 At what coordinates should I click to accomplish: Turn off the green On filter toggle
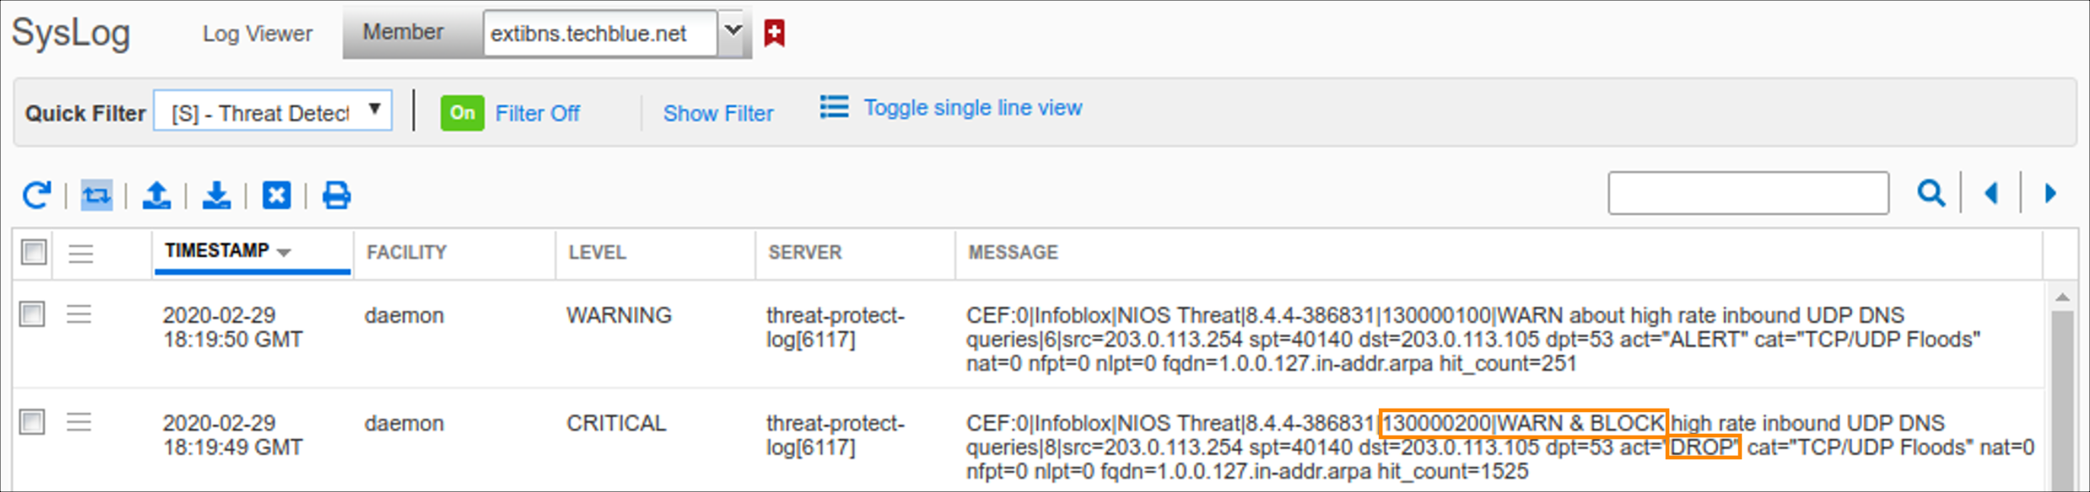(462, 113)
